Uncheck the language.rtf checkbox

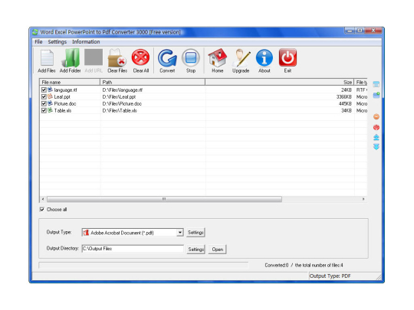click(44, 90)
